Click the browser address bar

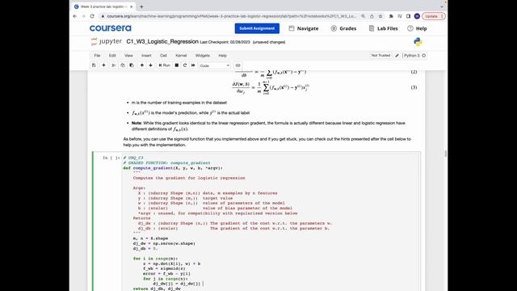coord(232,16)
